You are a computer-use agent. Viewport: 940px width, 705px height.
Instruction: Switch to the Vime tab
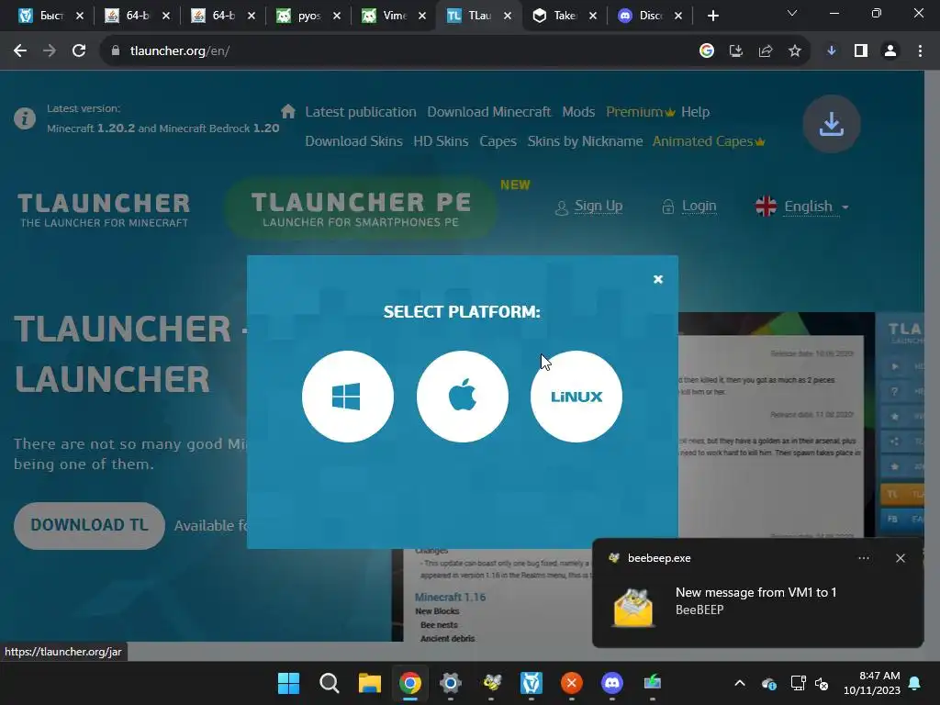pos(393,16)
